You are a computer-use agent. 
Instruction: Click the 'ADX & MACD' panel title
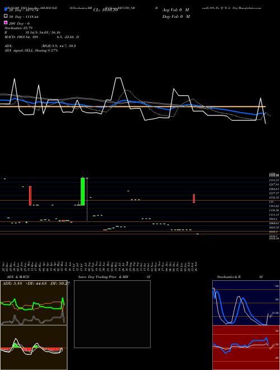pos(18,277)
